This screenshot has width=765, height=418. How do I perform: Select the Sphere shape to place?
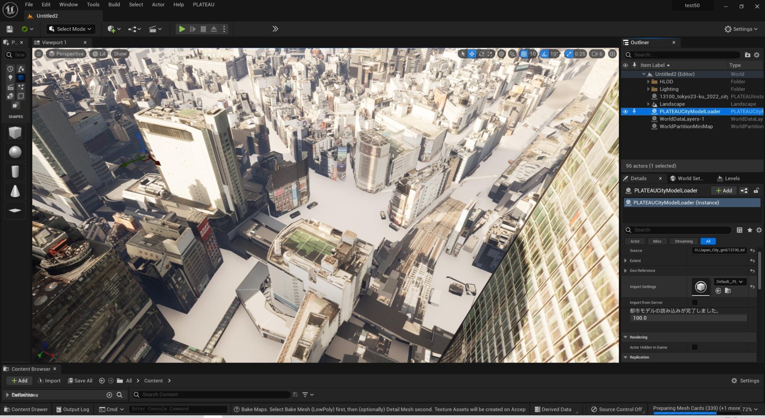(x=15, y=152)
